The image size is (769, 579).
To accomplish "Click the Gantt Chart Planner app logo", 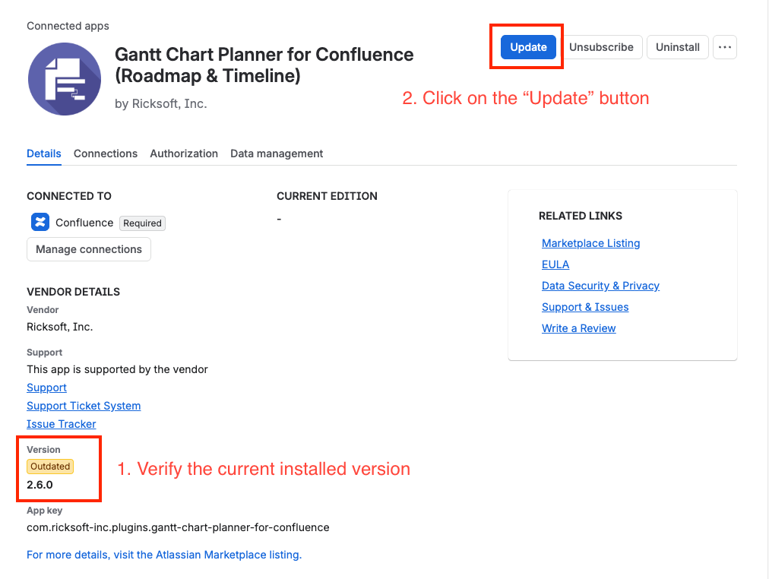I will pyautogui.click(x=65, y=79).
